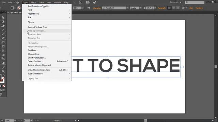The height and width of the screenshot is (122, 218).
Task: Click the drawing mode icons below the swatches
Action: [2, 90]
